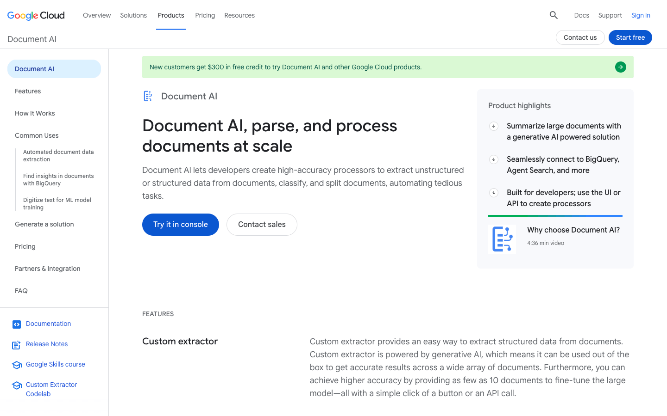Click Seamlessly connect to BigQuery highlight text

[x=563, y=165]
